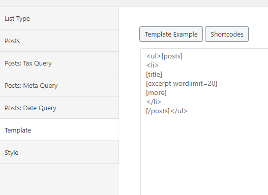Viewport: 268px width, 195px height.
Task: Place cursor on the opening <ul> tag
Action: [154, 56]
